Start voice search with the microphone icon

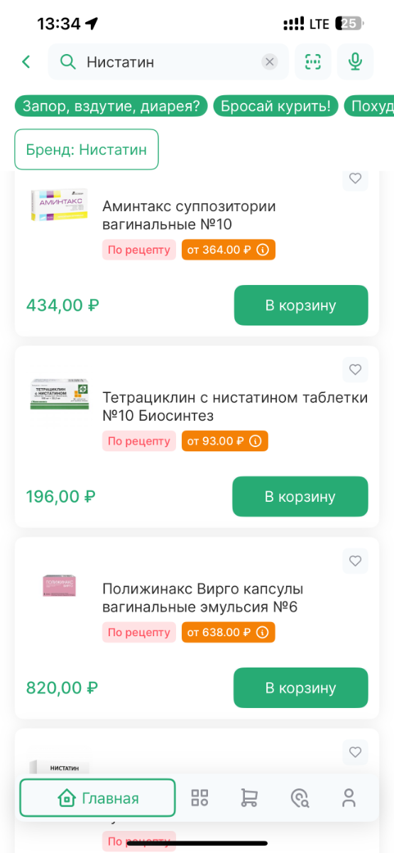[356, 62]
